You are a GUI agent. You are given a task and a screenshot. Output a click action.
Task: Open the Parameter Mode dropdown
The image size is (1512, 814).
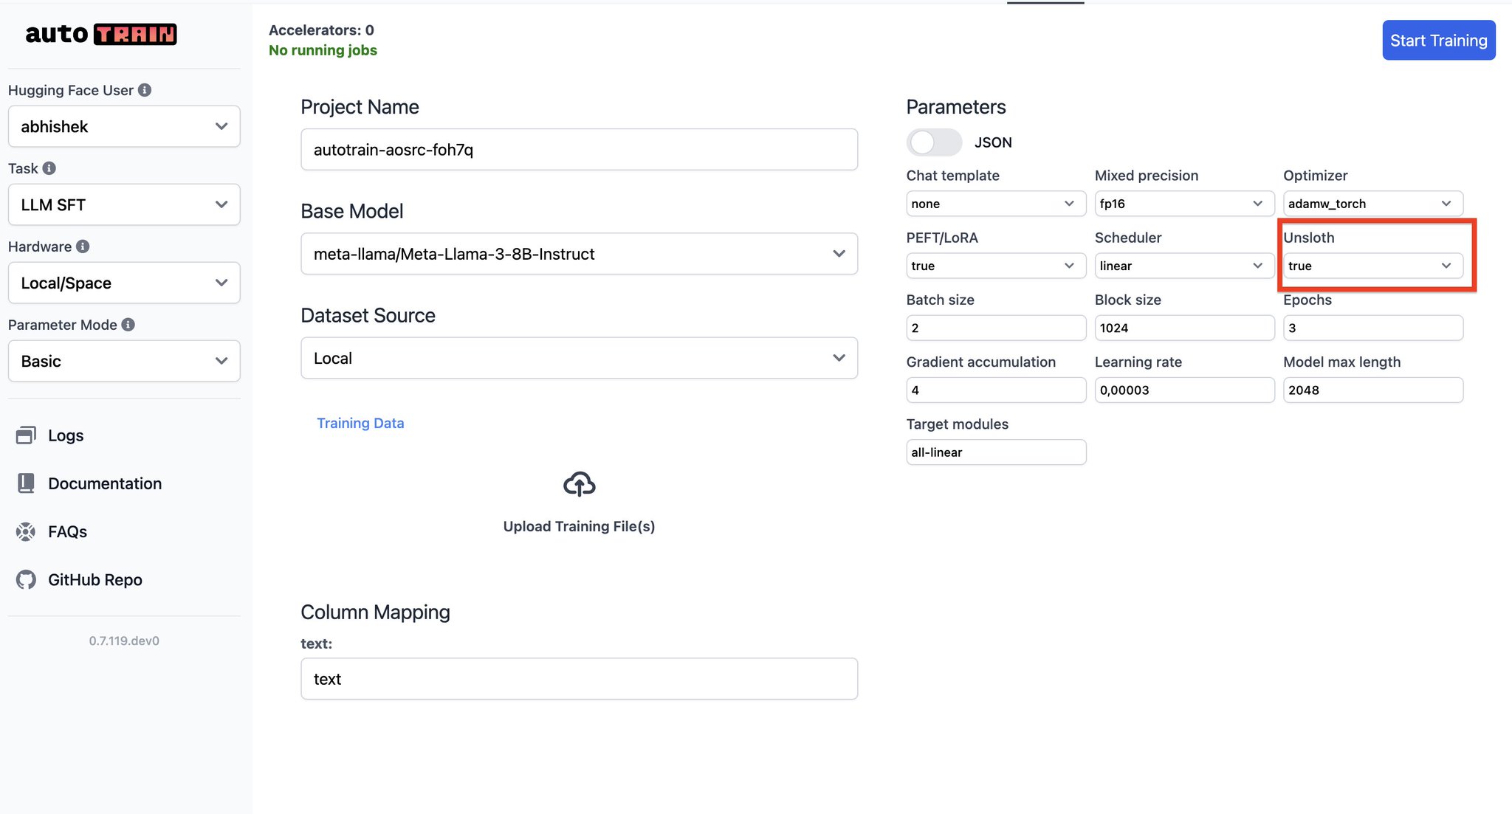(124, 361)
